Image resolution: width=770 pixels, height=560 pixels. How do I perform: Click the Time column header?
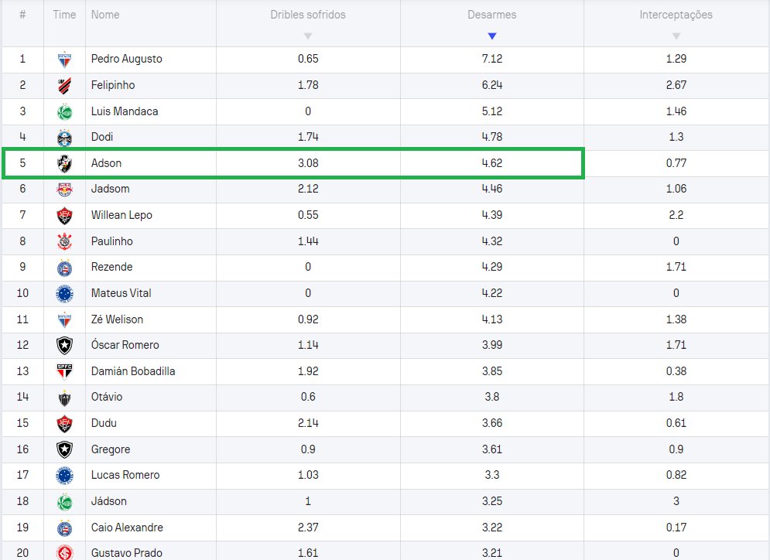point(65,15)
